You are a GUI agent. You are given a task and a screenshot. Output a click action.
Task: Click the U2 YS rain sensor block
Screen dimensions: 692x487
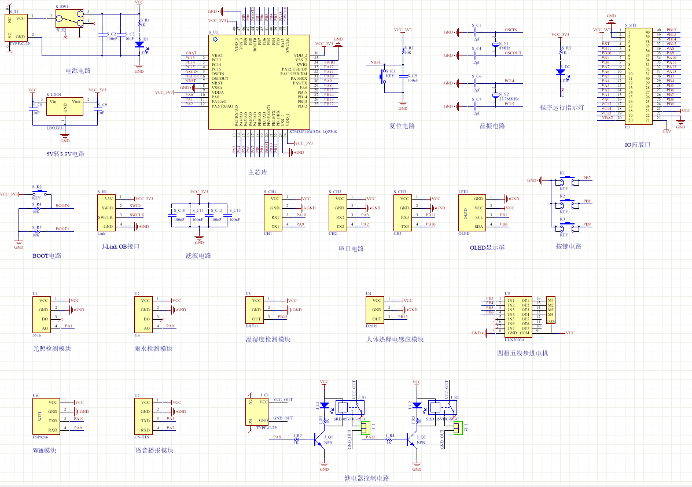143,315
